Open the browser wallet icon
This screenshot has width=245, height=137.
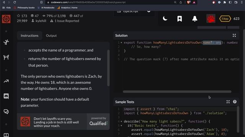[x=236, y=2]
